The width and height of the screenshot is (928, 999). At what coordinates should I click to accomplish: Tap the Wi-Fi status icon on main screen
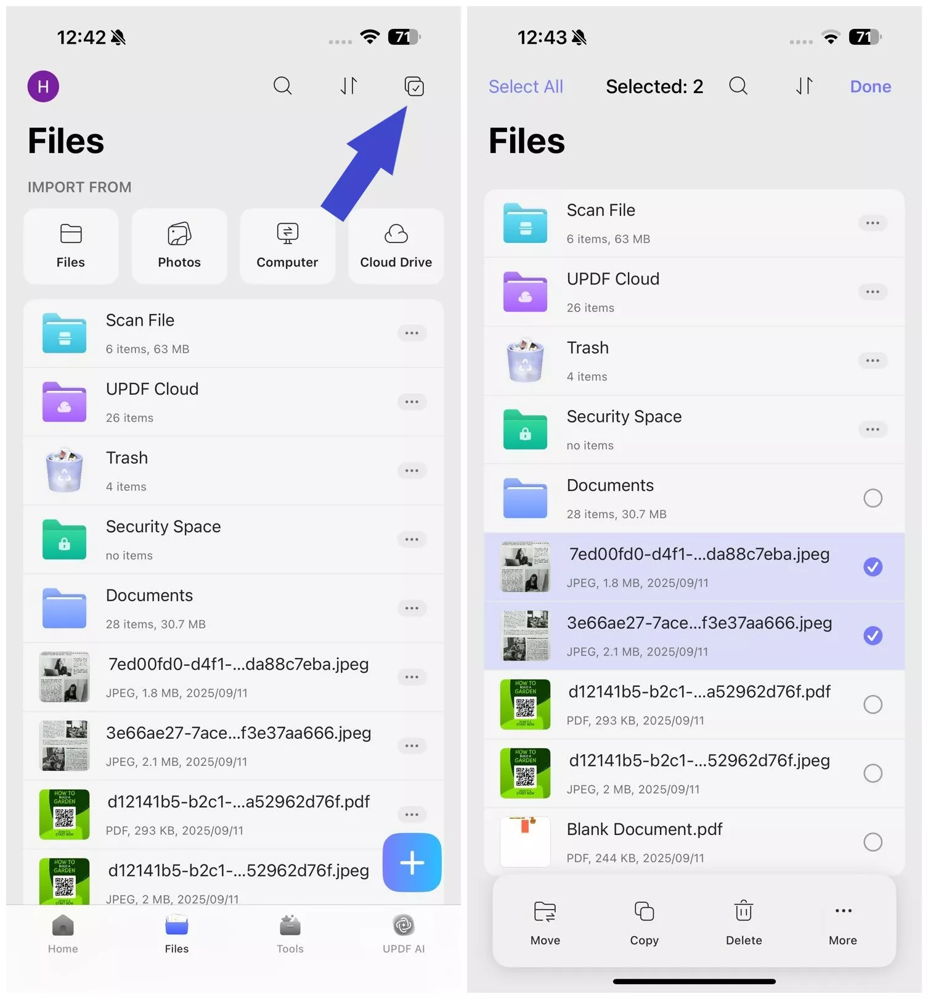coord(370,36)
